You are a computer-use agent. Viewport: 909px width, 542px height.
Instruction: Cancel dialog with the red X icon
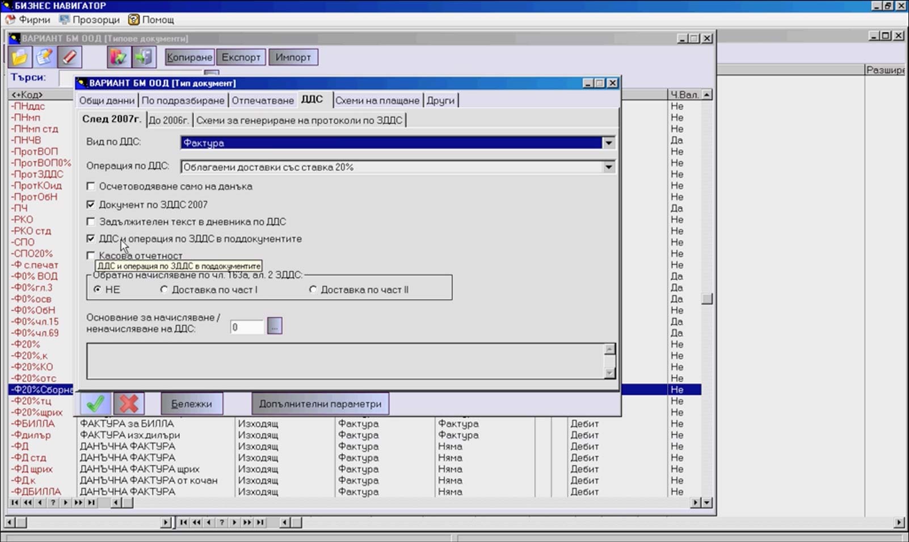(129, 404)
